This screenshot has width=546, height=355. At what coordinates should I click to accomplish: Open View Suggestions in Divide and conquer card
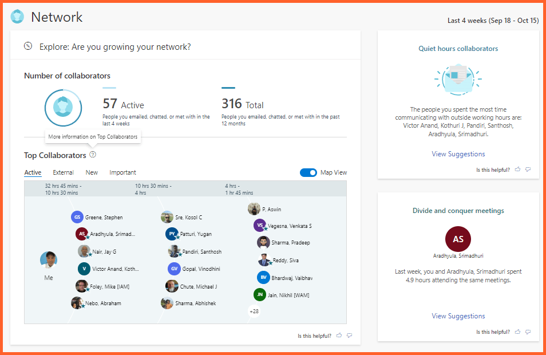[458, 316]
